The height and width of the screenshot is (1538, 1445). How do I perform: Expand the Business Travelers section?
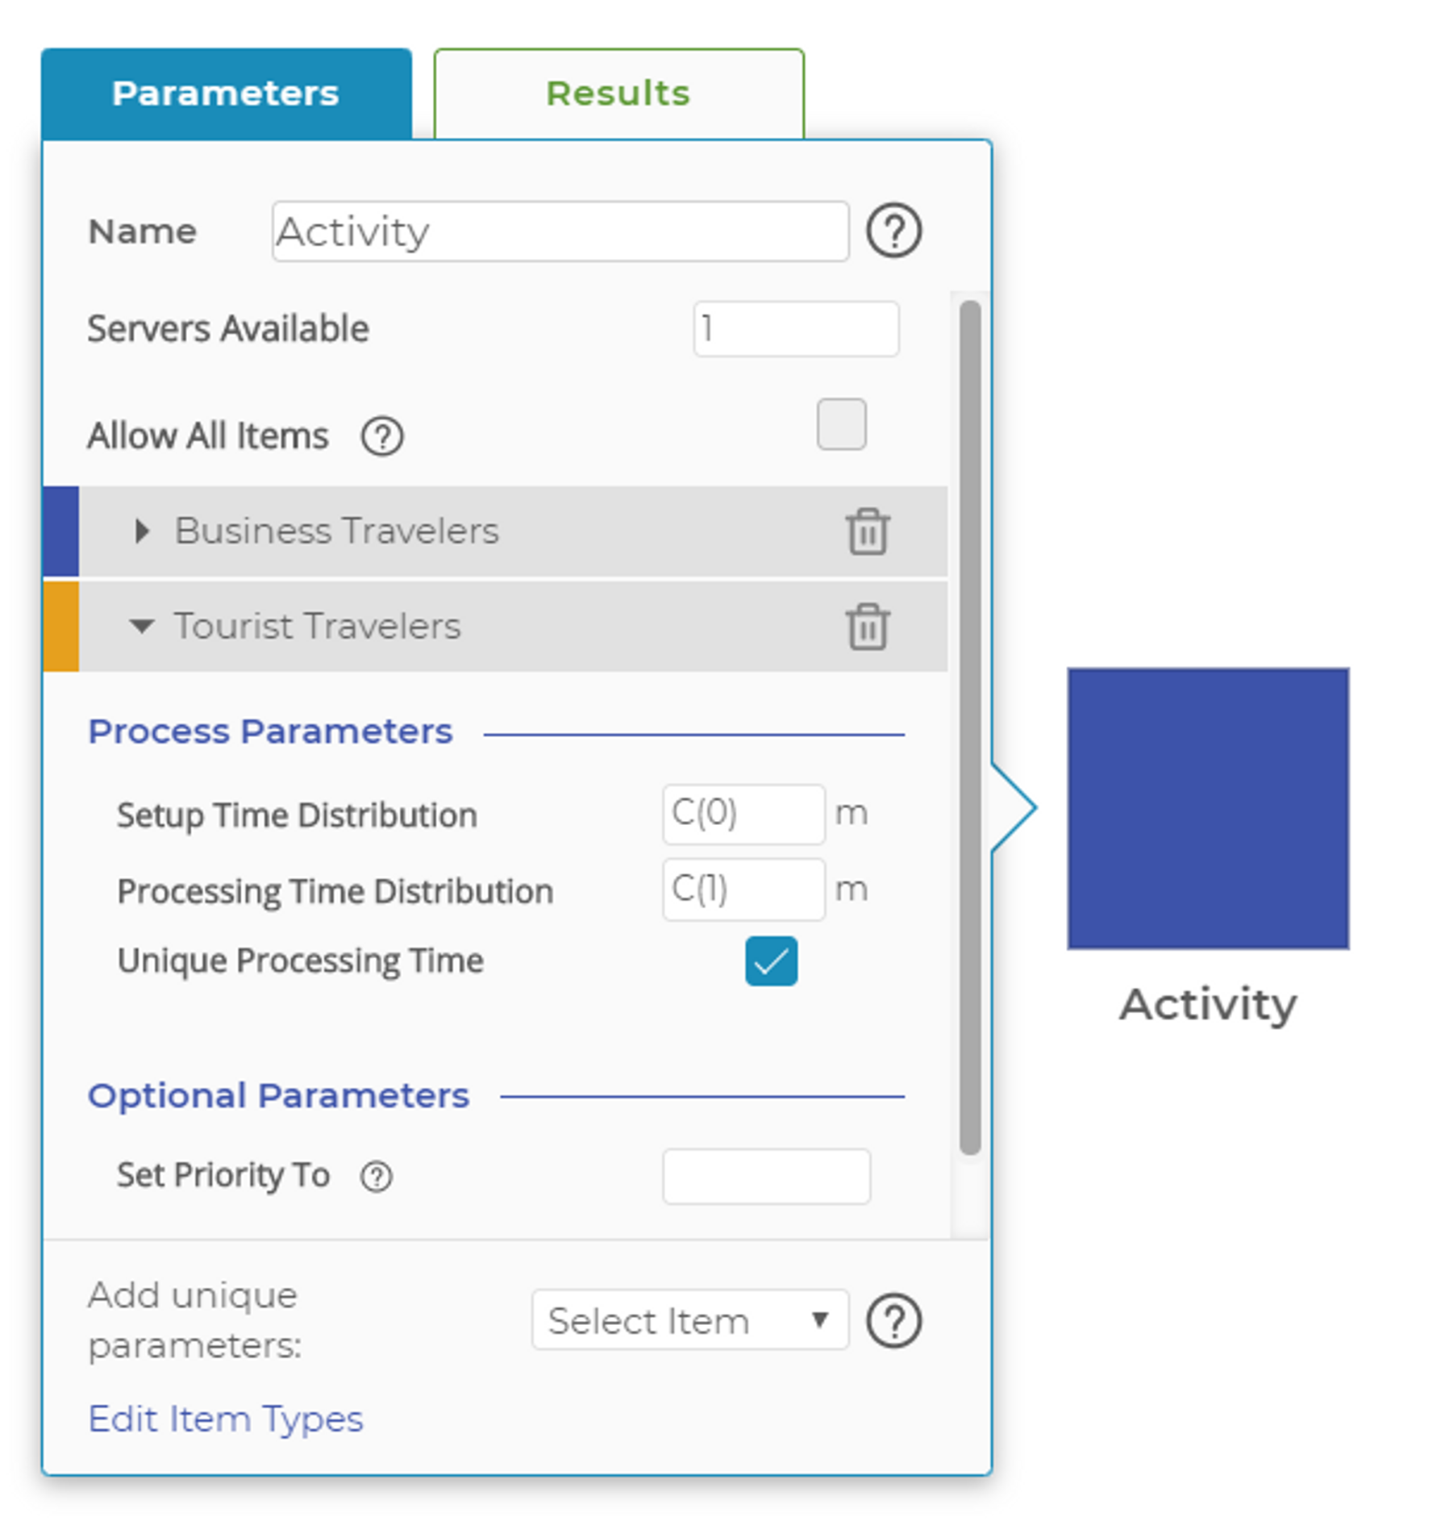click(143, 531)
